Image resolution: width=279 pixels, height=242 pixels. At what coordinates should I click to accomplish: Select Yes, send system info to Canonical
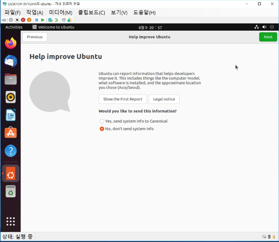[x=133, y=121]
